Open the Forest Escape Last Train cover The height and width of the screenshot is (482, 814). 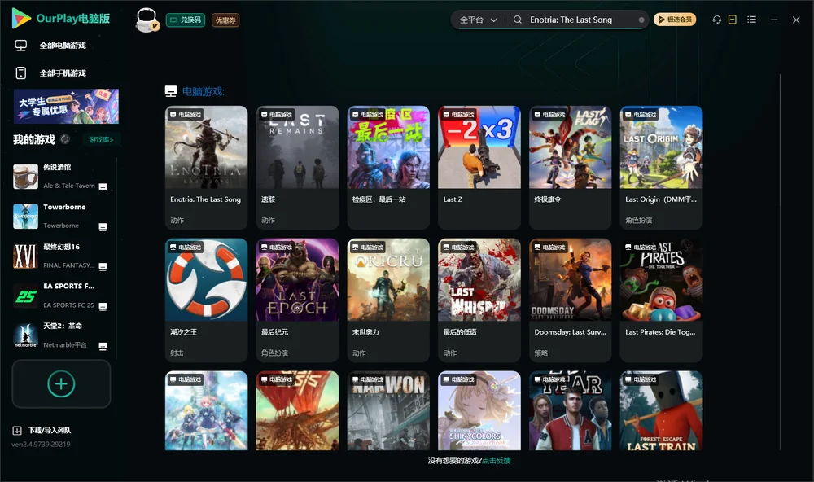tap(661, 410)
